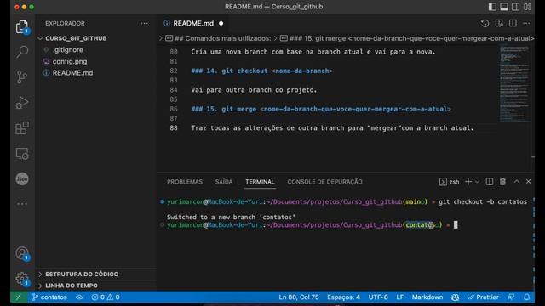Open the Manage gear icon
The height and width of the screenshot is (306, 545).
coord(22,278)
